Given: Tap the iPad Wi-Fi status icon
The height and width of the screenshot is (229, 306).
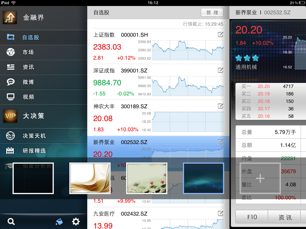Looking at the screenshot, I should (13, 3).
